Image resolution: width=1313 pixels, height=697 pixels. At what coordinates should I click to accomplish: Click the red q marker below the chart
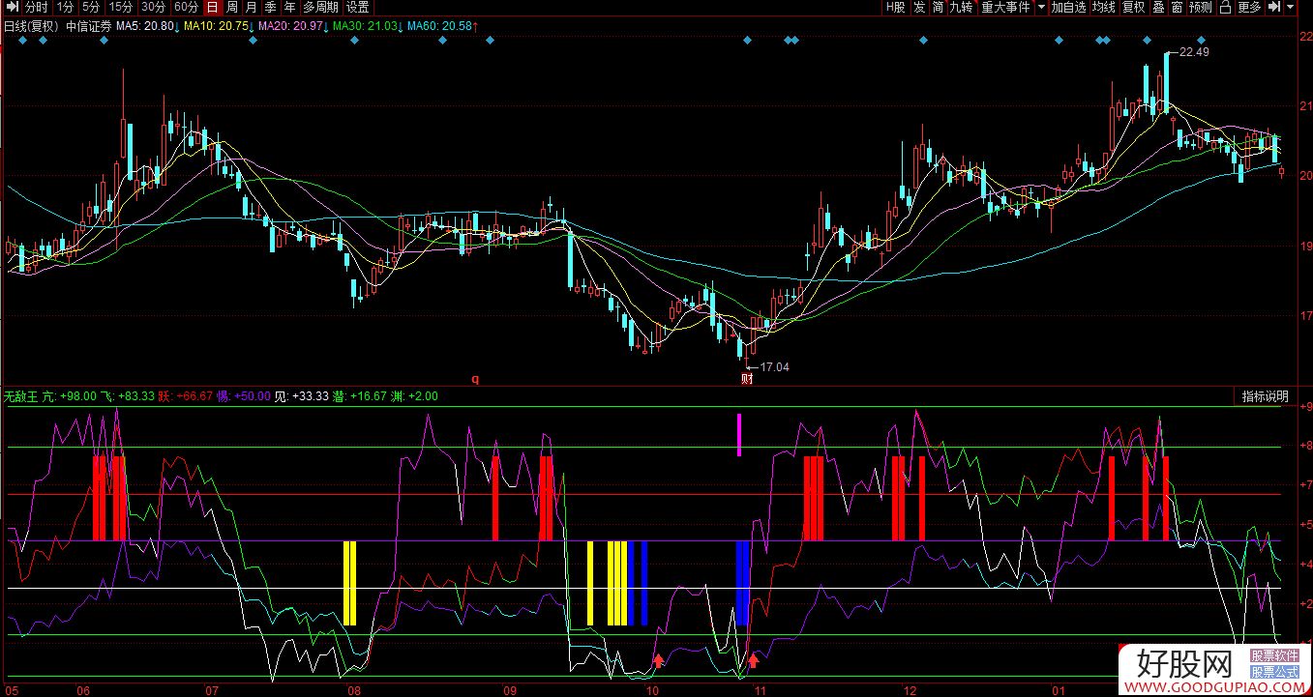click(475, 380)
